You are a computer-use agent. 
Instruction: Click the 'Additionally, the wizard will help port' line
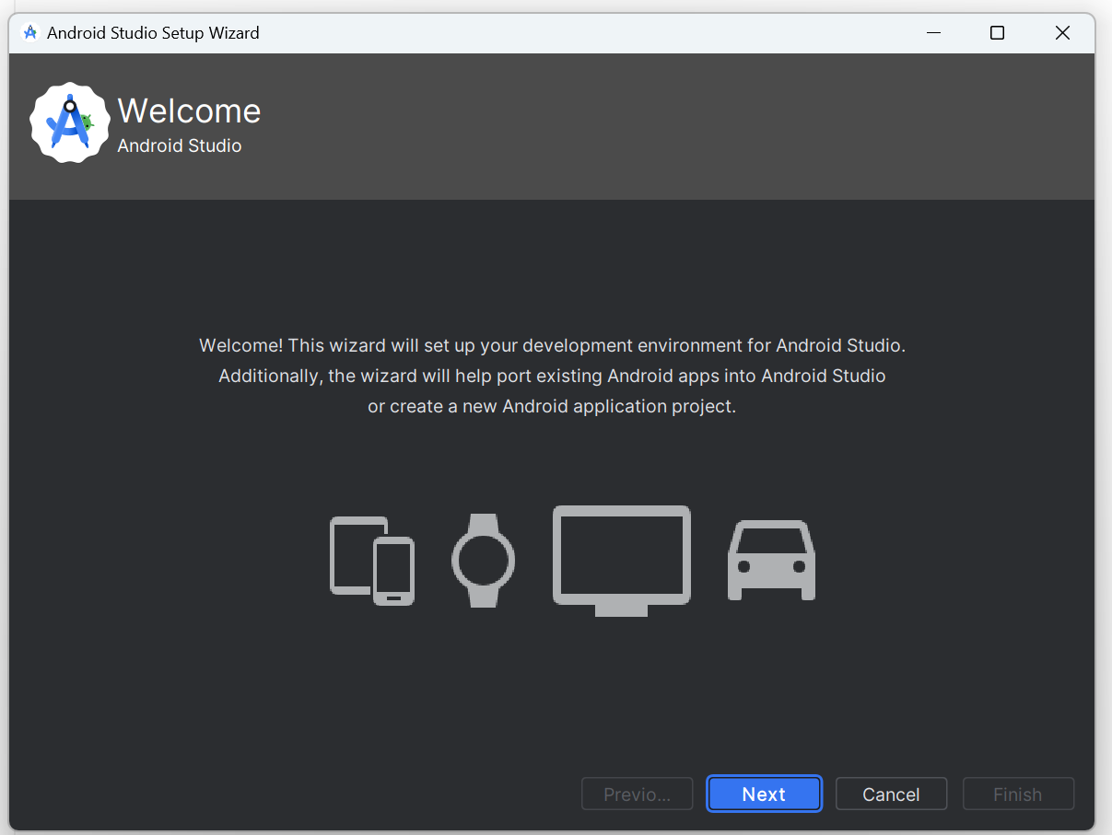point(552,376)
